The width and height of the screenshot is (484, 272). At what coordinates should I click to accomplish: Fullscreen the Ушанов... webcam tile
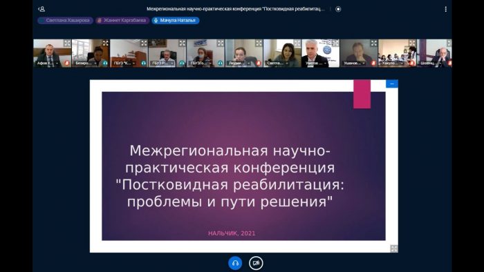pos(374,43)
